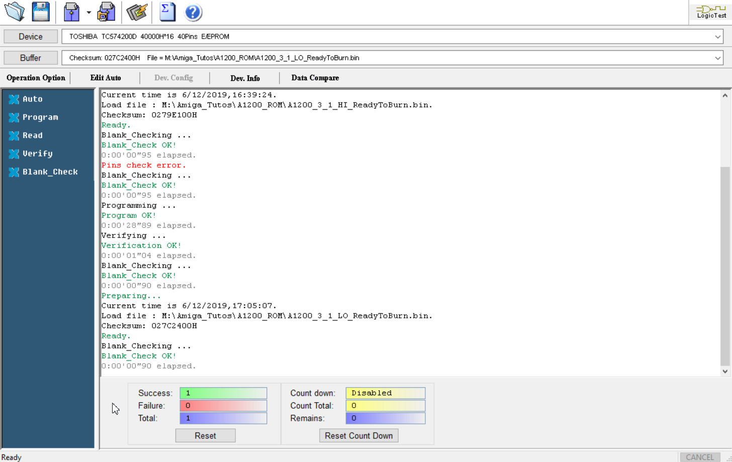
Task: Click the X icon next to Read
Action: coord(14,136)
